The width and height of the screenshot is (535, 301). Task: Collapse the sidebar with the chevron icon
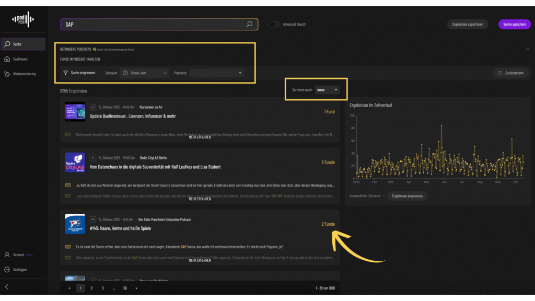click(7, 287)
